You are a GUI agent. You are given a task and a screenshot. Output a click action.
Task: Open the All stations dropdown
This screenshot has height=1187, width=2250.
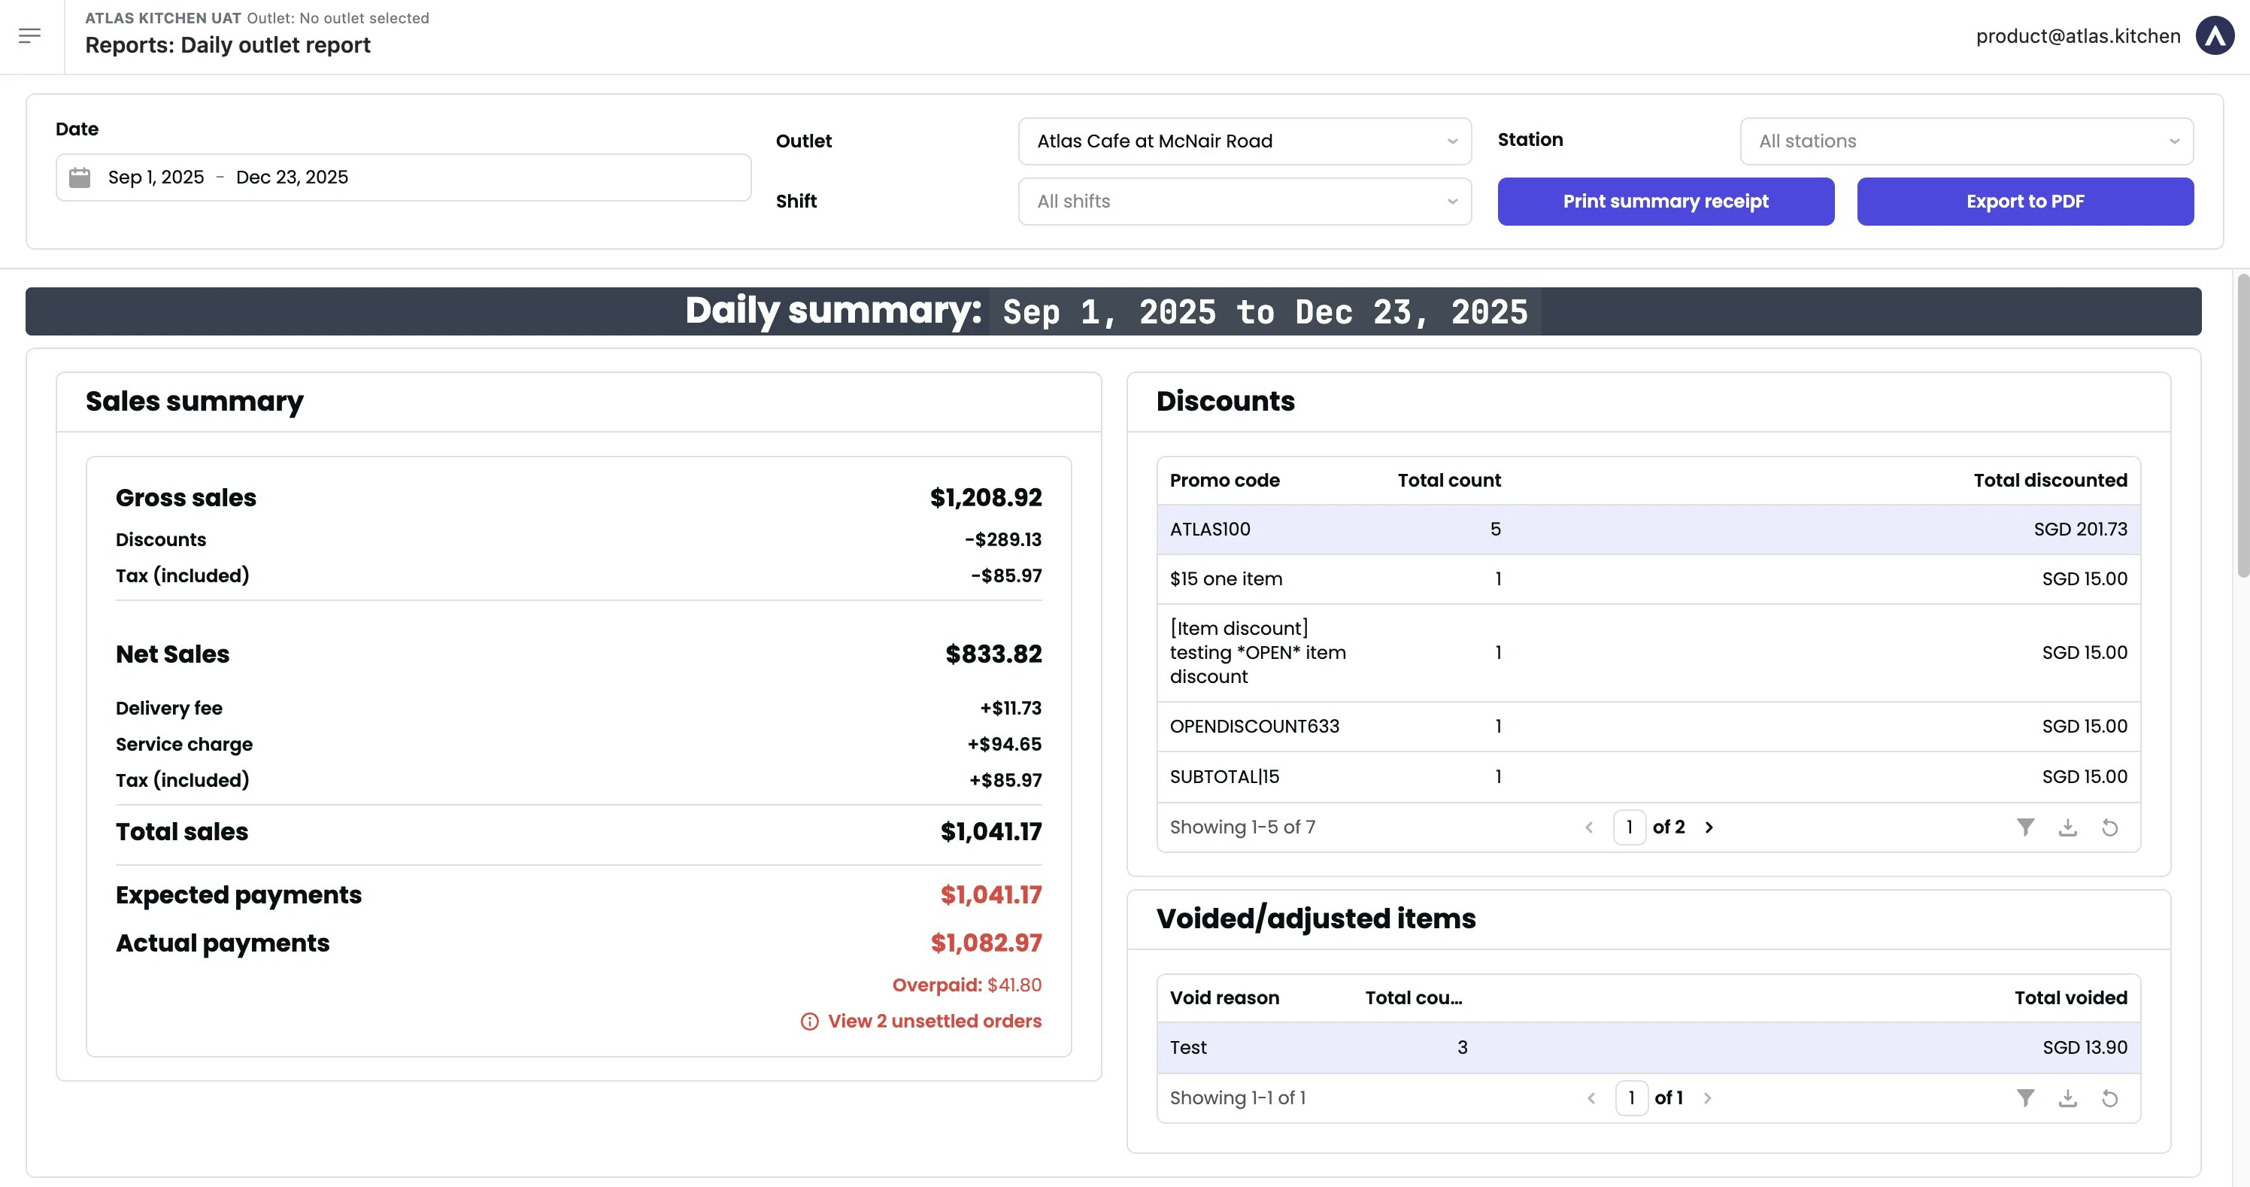1966,141
